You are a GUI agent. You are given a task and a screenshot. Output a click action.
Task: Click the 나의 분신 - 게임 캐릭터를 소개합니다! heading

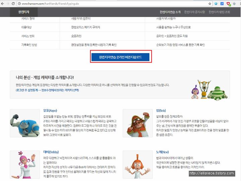45,77
